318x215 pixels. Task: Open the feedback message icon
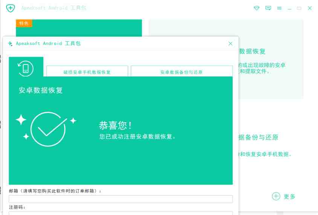coord(268,8)
